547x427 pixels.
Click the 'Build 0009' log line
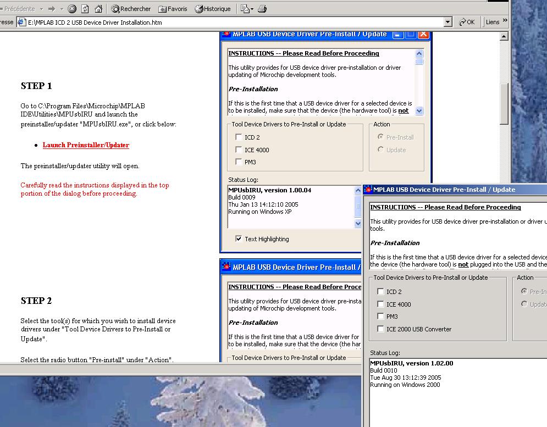pos(242,197)
